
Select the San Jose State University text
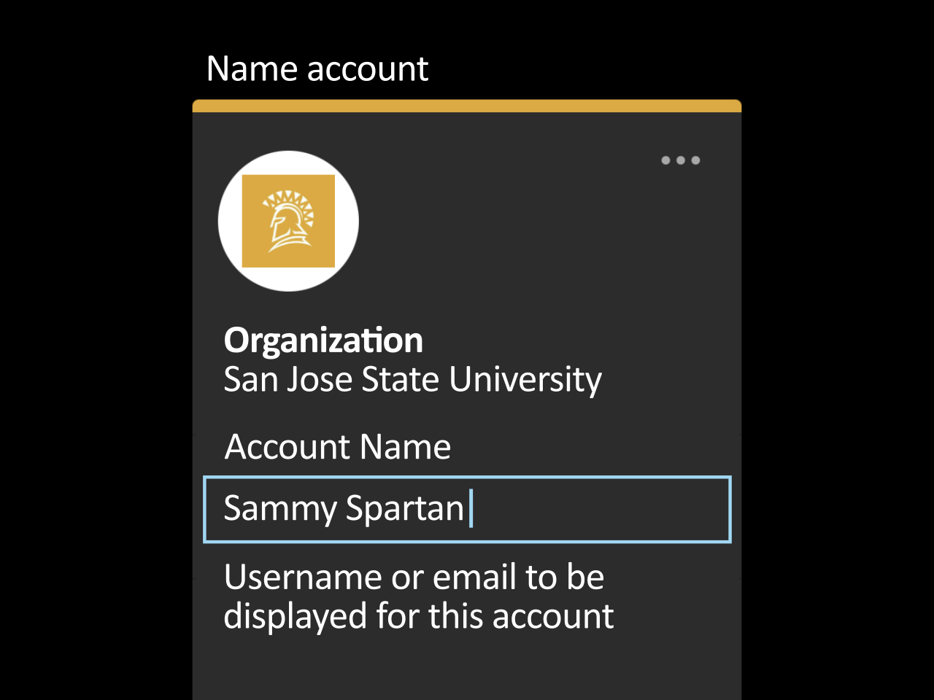point(412,379)
